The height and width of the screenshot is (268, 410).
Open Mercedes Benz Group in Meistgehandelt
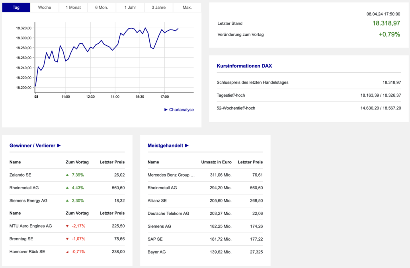171,175
